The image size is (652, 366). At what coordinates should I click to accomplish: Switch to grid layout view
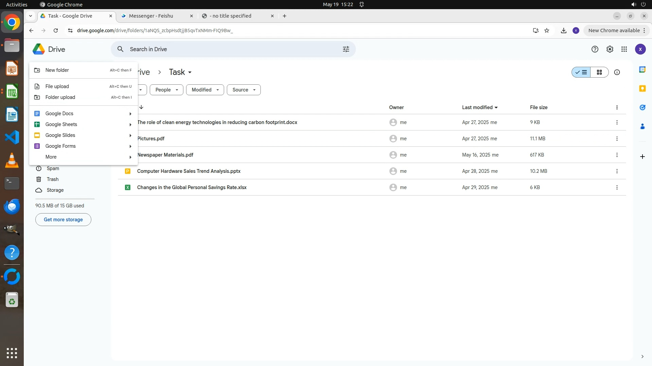599,72
